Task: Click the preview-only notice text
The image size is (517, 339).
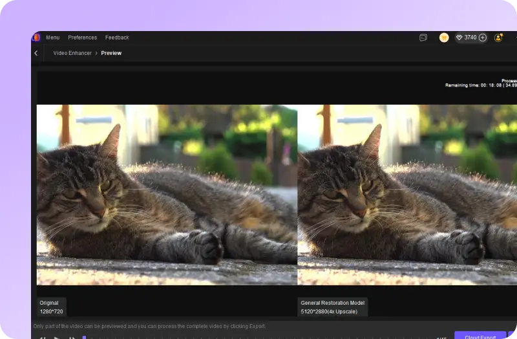Action: (149, 326)
